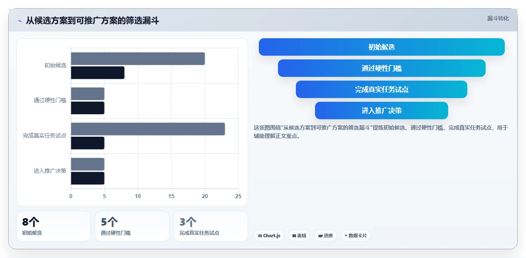The height and width of the screenshot is (258, 526).
Task: Click the 进入推广决策 chart axis label
Action: pyautogui.click(x=50, y=171)
